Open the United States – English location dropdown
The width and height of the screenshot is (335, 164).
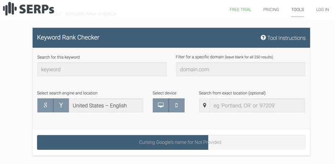coord(106,105)
